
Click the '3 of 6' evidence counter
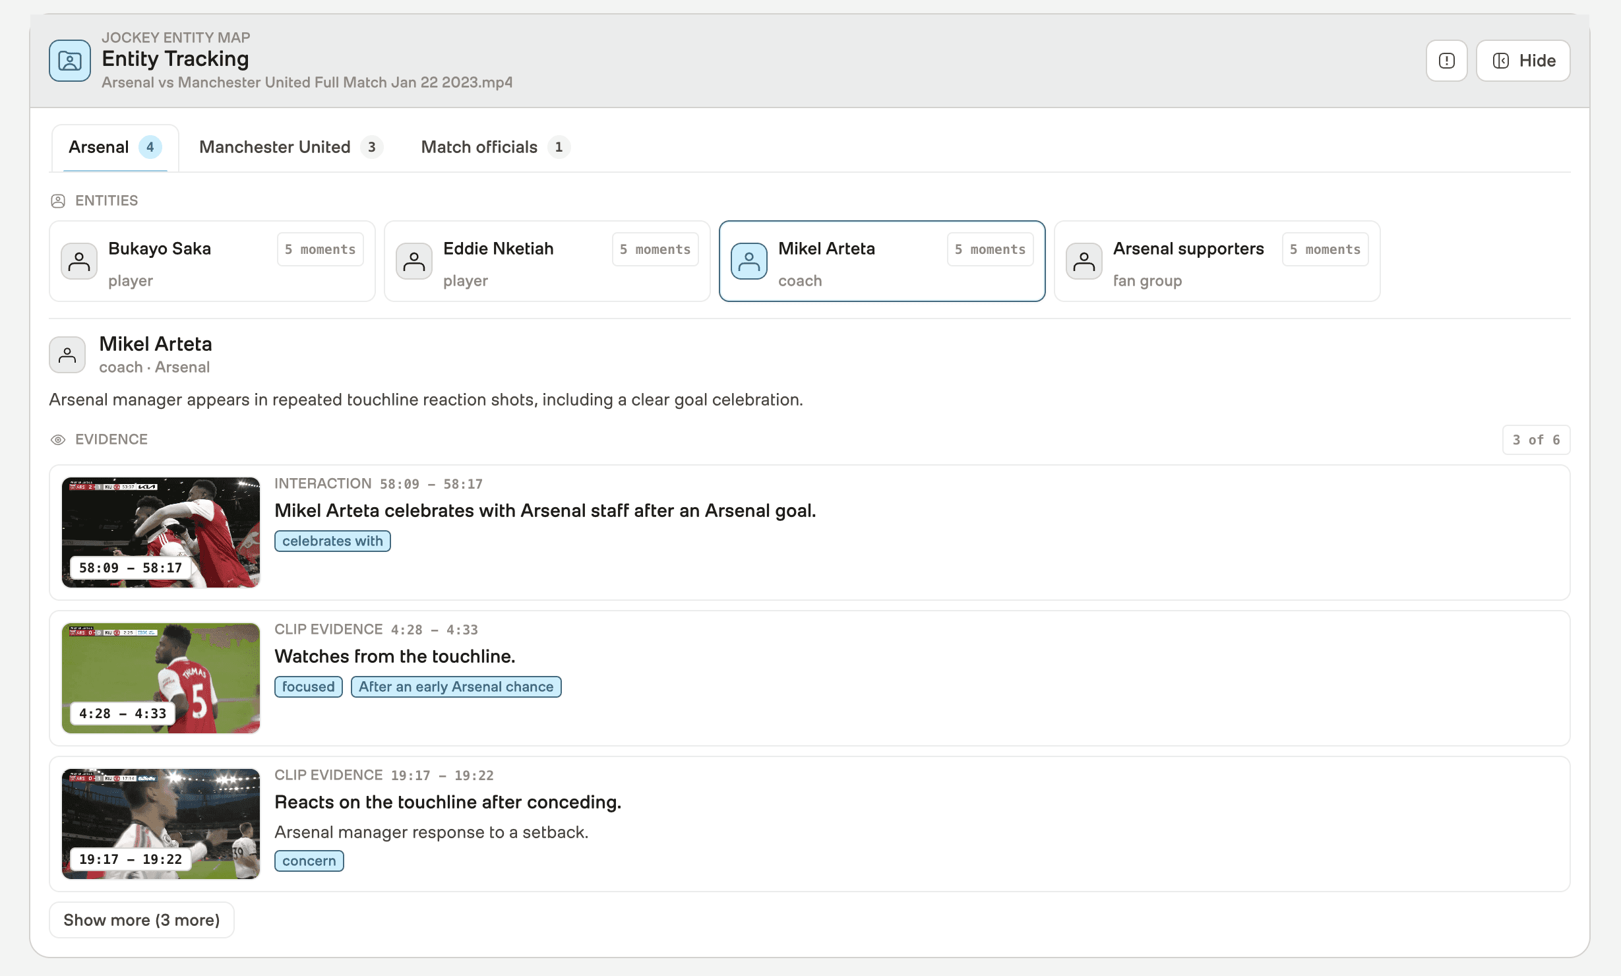1537,440
